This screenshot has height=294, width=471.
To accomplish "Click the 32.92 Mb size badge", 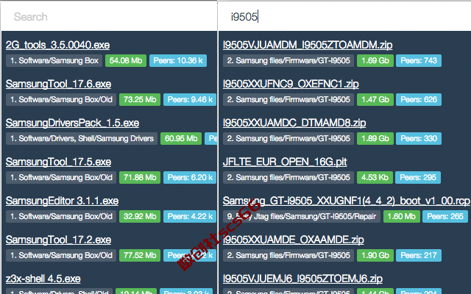I will [x=140, y=217].
